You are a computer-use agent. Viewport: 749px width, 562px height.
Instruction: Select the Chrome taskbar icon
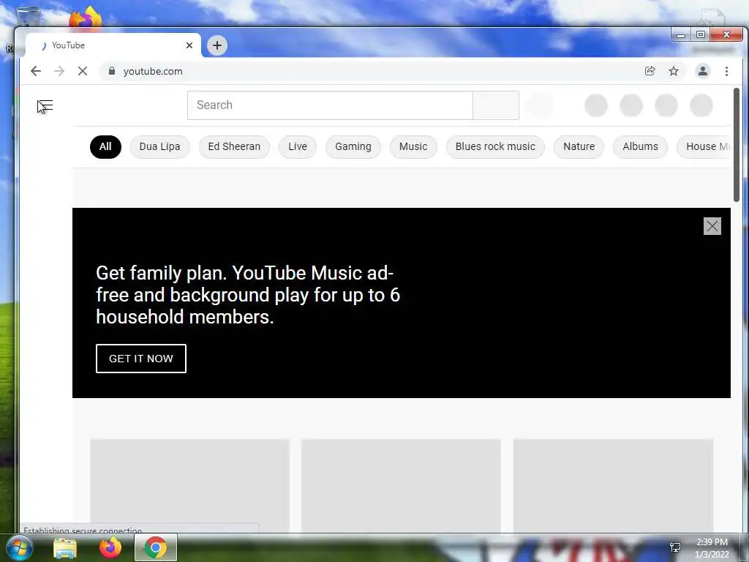tap(155, 547)
